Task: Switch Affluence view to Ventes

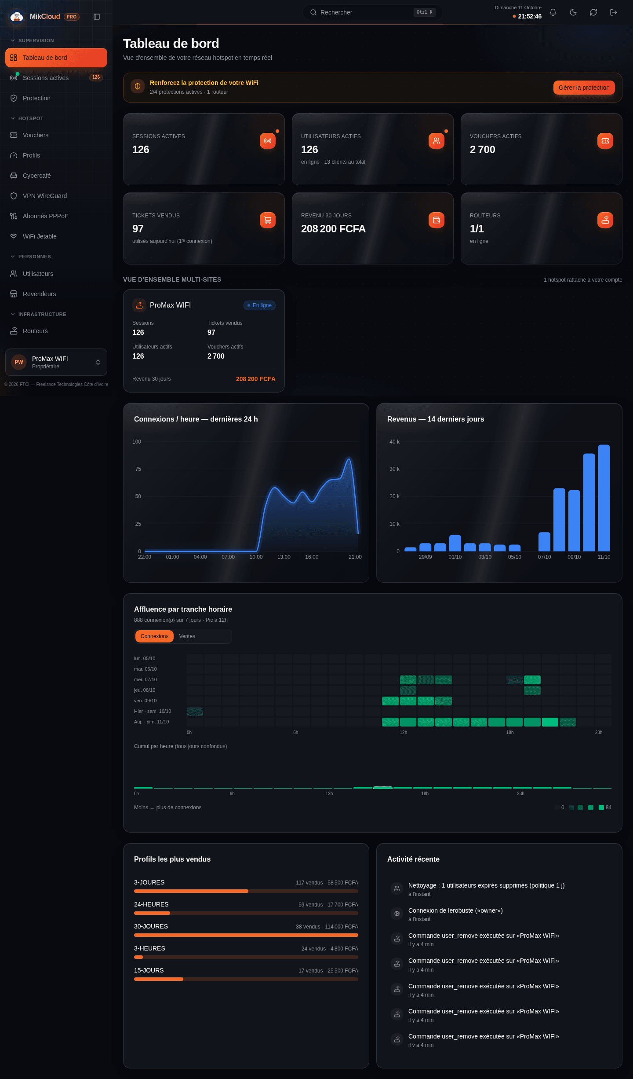Action: coord(187,636)
